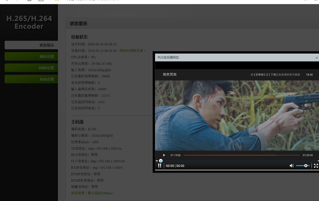
Task: Click the RTMP发布地址 禁用 row
Action: click(x=87, y=180)
